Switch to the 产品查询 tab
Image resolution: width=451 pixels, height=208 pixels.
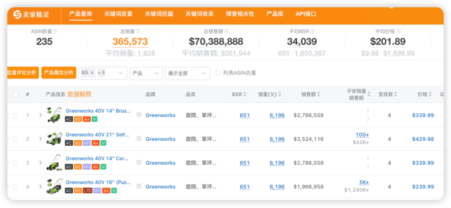(80, 14)
